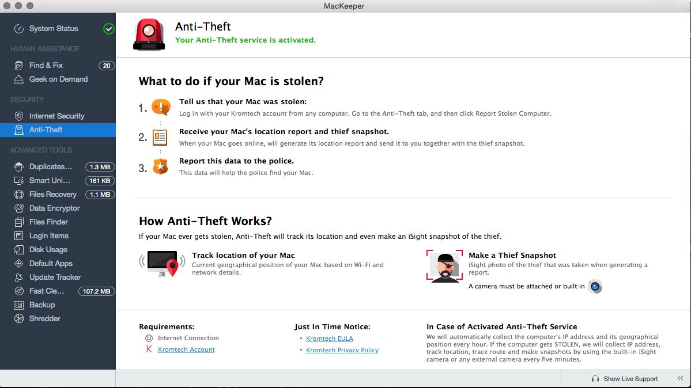
Task: Click the Default Apps label
Action: click(x=51, y=263)
